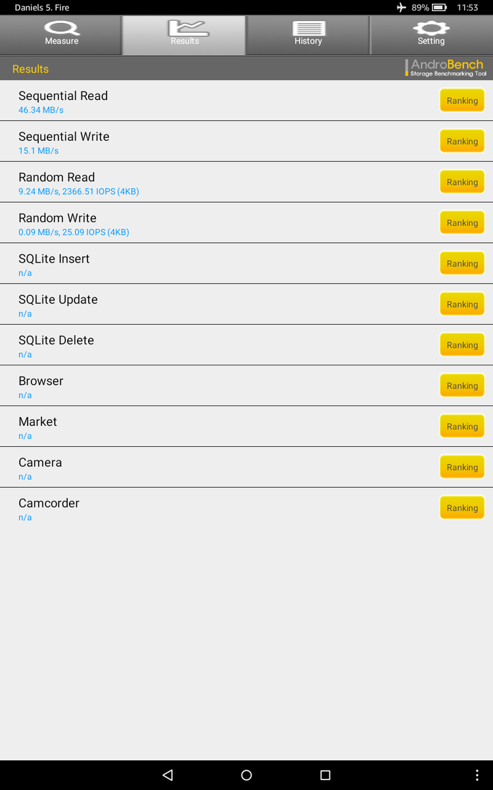Open the Measure tab
Screen dimensions: 493x790
click(61, 34)
